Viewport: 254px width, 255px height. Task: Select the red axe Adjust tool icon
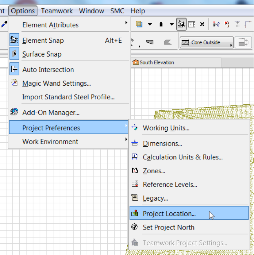pos(227,24)
